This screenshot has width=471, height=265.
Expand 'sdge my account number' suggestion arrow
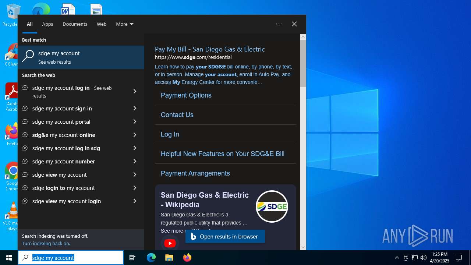point(135,161)
